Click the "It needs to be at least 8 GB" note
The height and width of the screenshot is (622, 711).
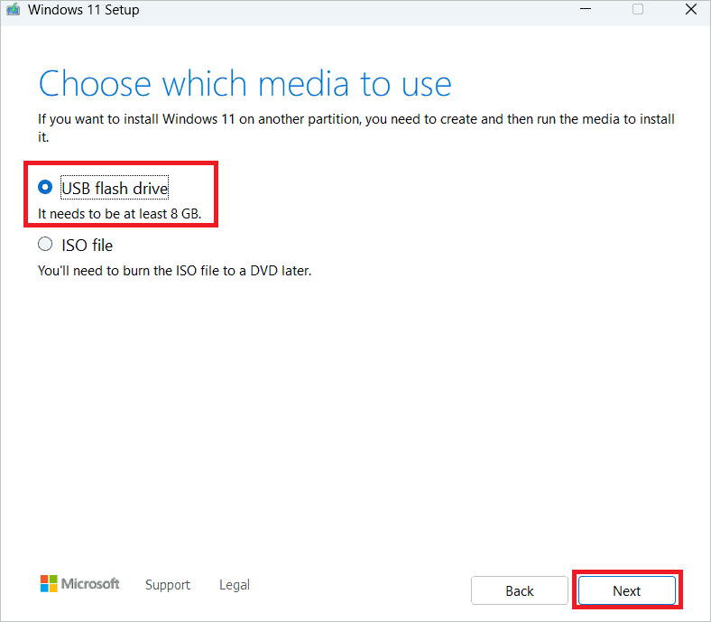click(x=120, y=214)
